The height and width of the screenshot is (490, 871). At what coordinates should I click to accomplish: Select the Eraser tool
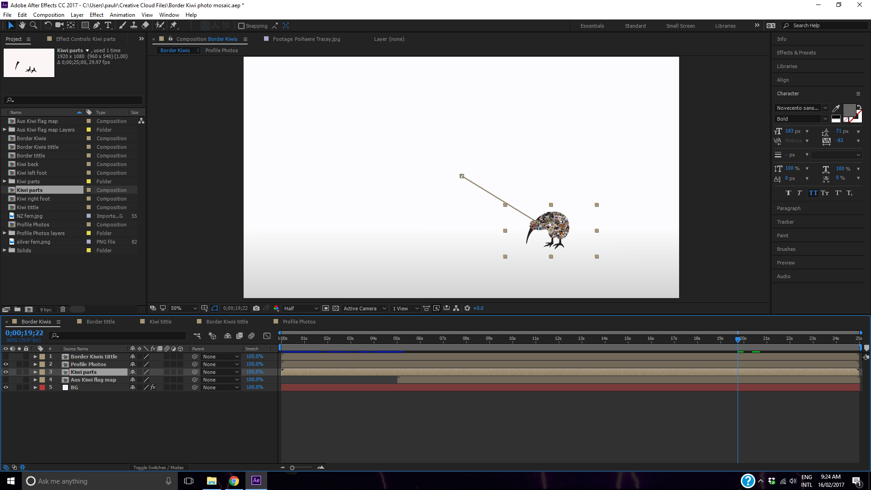coord(145,25)
